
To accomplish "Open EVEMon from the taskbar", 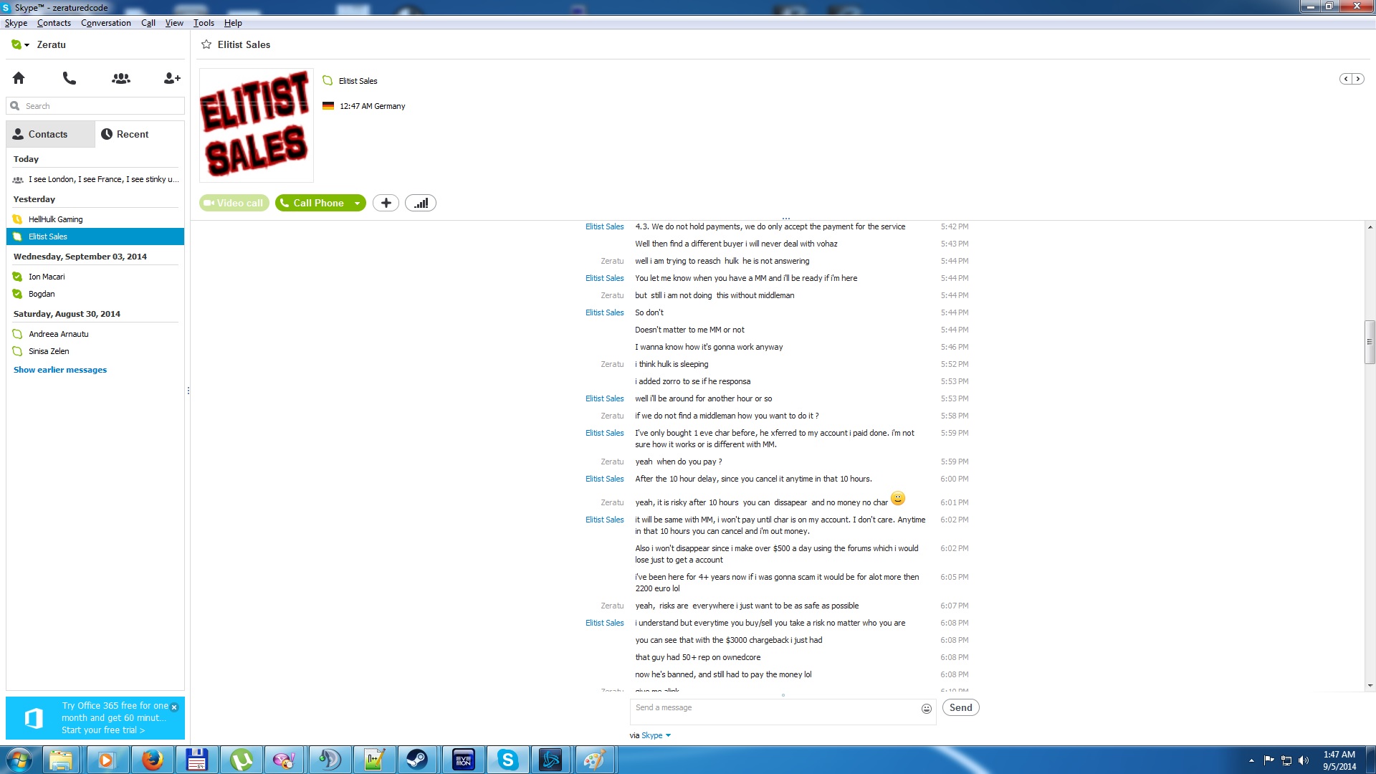I will (463, 760).
